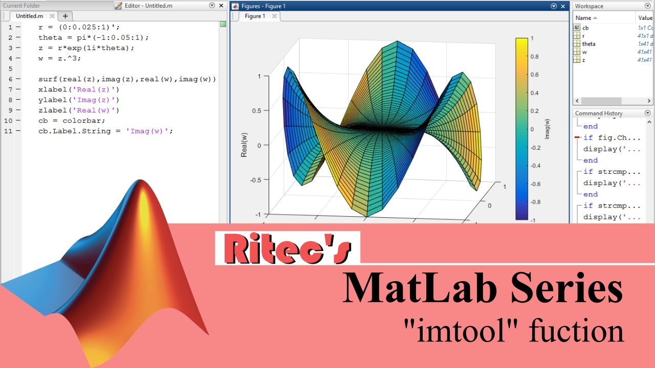This screenshot has width=655, height=368.
Task: Click the Value column header in Workspace
Action: (x=646, y=18)
